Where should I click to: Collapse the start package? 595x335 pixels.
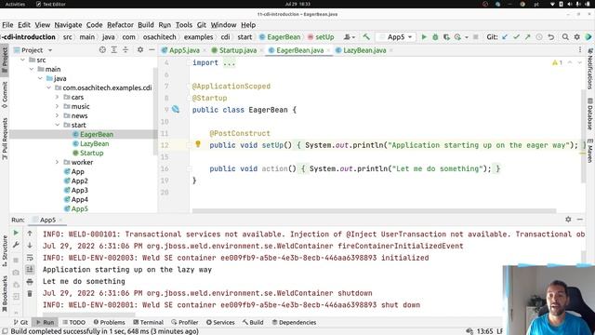(x=58, y=125)
